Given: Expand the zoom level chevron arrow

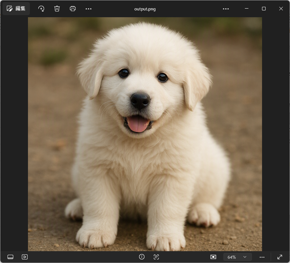Looking at the screenshot, I should [x=245, y=257].
